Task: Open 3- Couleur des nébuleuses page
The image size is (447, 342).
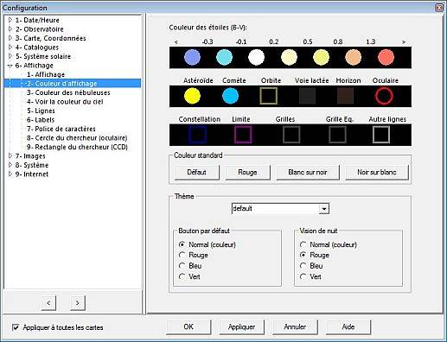Action: (x=68, y=92)
